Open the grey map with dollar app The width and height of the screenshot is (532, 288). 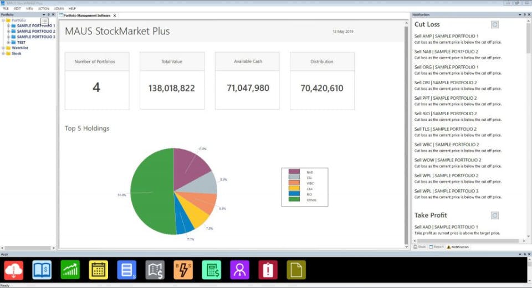tap(155, 270)
